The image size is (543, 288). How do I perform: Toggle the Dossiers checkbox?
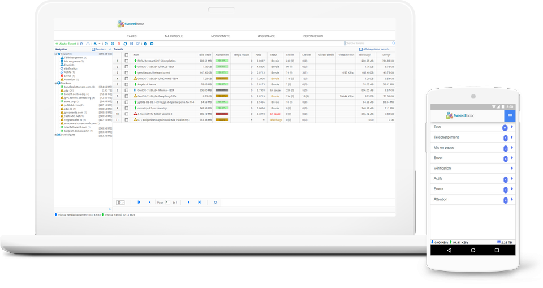pyautogui.click(x=93, y=49)
